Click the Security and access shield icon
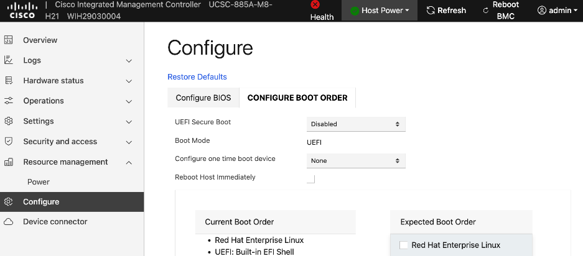 [x=9, y=142]
